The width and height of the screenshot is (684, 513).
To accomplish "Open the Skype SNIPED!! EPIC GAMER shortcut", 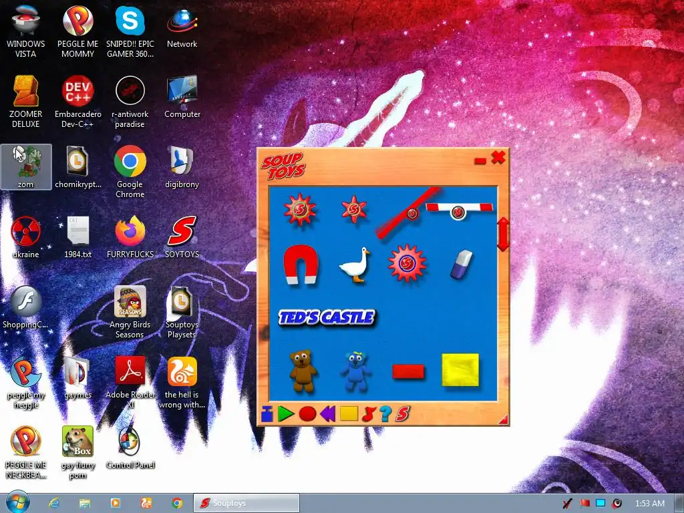I will click(x=130, y=32).
